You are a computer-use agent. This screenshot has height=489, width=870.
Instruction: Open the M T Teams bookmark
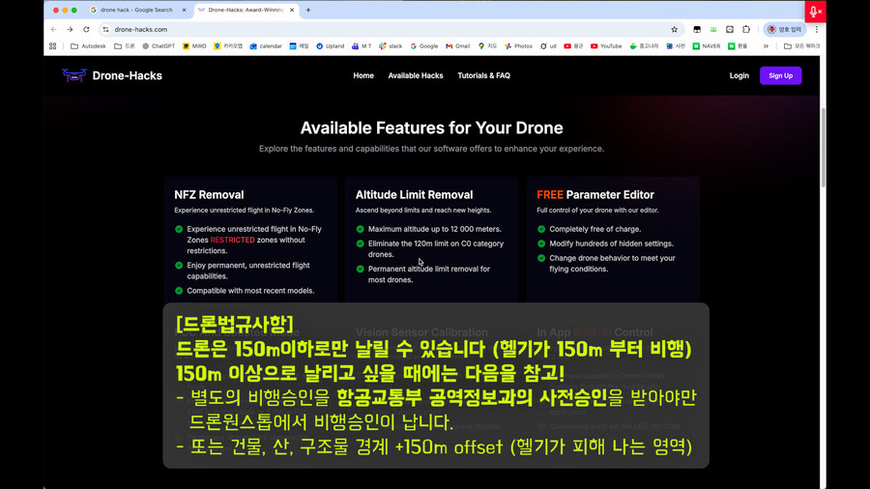(x=362, y=46)
